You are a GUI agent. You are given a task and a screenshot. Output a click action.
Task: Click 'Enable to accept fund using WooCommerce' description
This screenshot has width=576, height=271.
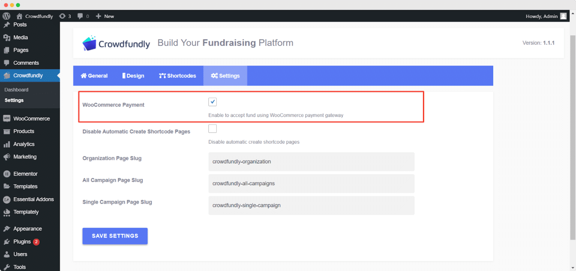pos(276,115)
